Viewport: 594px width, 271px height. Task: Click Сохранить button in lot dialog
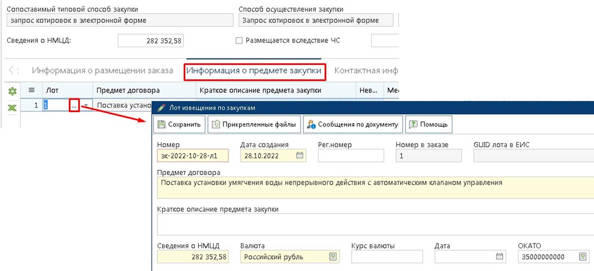[179, 124]
